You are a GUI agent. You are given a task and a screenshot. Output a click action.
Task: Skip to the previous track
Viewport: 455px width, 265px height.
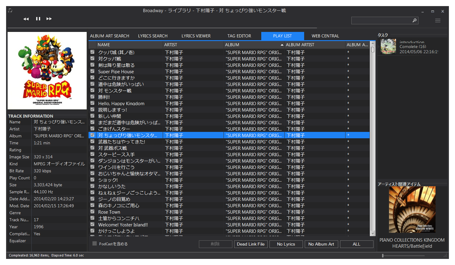pos(26,19)
